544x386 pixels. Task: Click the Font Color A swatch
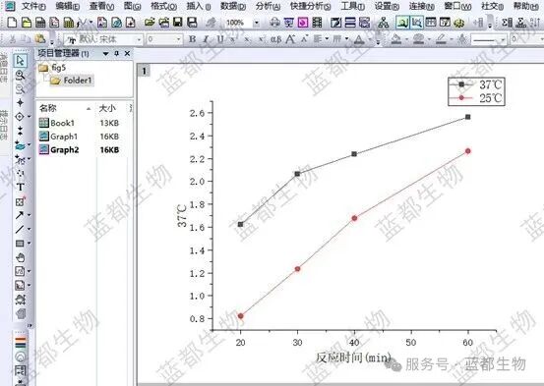359,39
